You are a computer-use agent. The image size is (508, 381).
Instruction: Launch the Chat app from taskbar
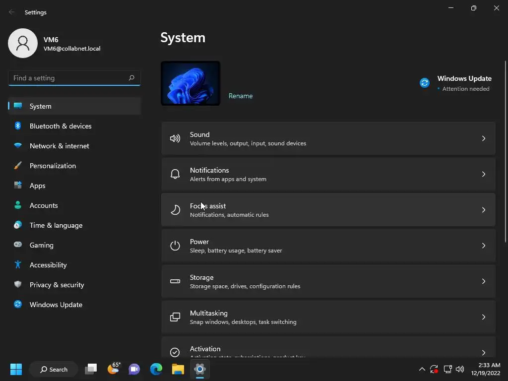[x=134, y=369]
